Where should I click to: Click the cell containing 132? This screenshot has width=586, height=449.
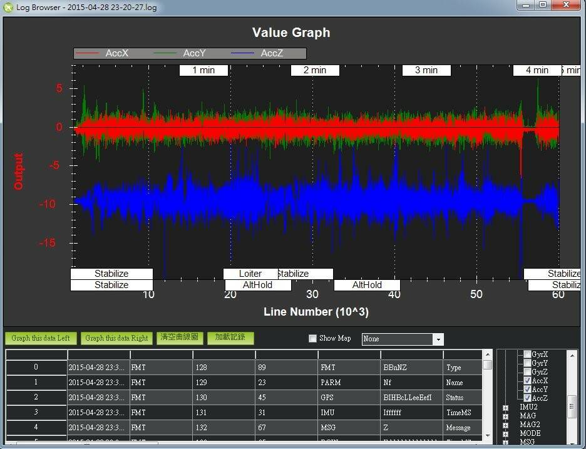[x=224, y=427]
